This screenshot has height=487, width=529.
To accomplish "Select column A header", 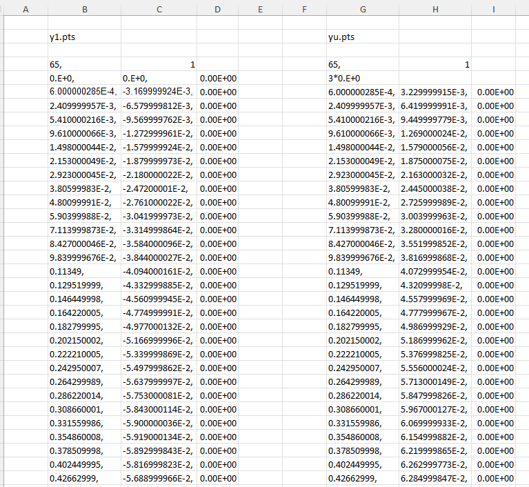I will (x=26, y=10).
